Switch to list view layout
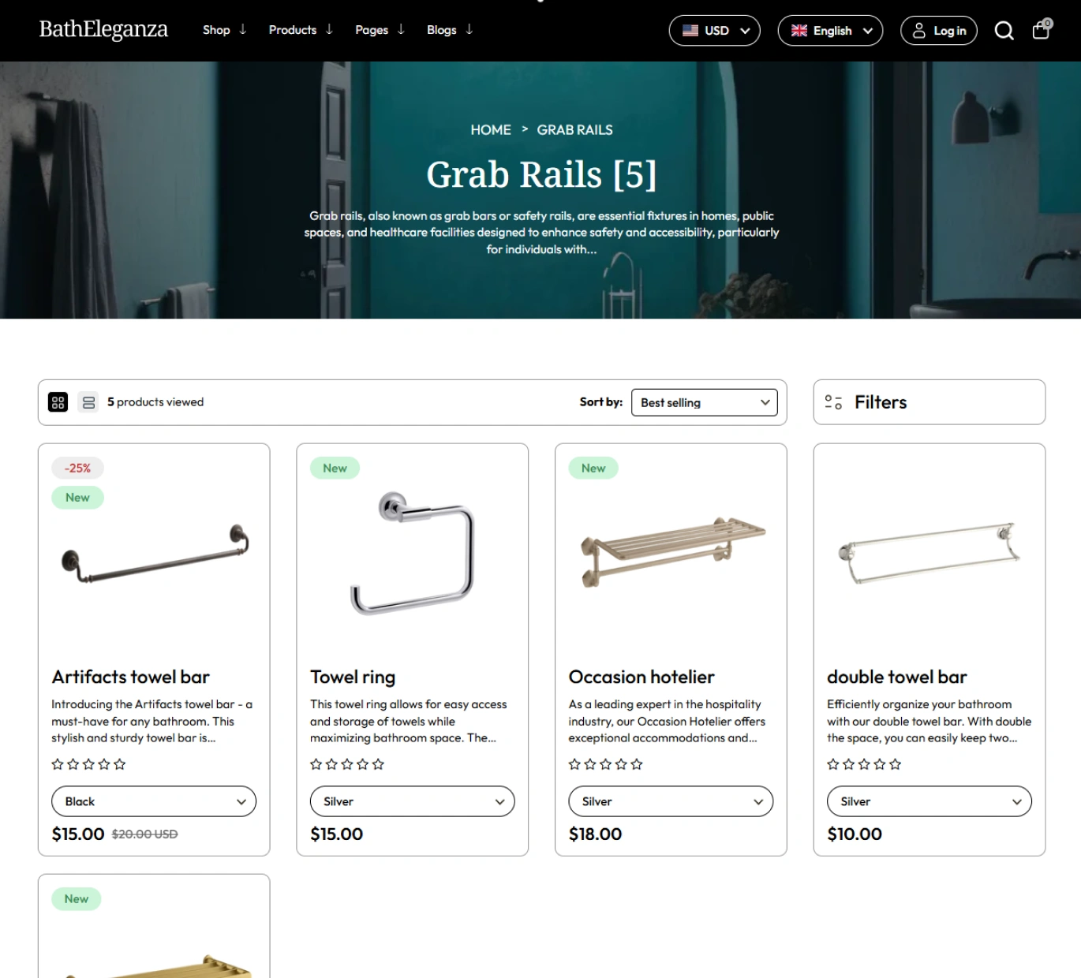The image size is (1081, 978). tap(88, 402)
